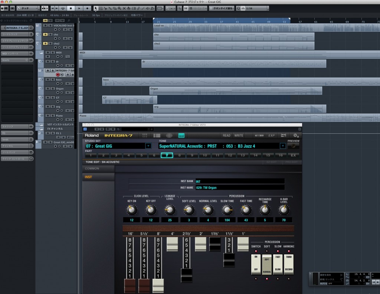380x294 pixels.
Task: Solo the VOCALOID Inst track
Action: [50, 26]
